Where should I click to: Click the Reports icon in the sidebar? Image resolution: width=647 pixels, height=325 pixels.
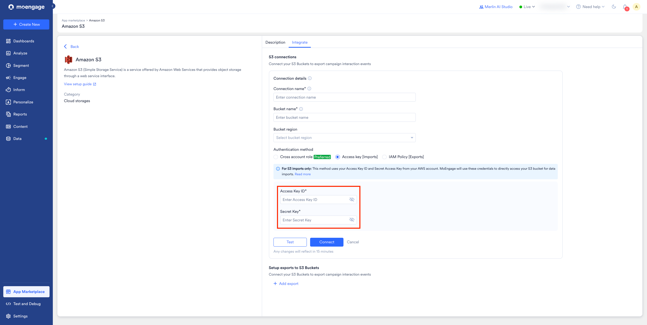coord(8,114)
